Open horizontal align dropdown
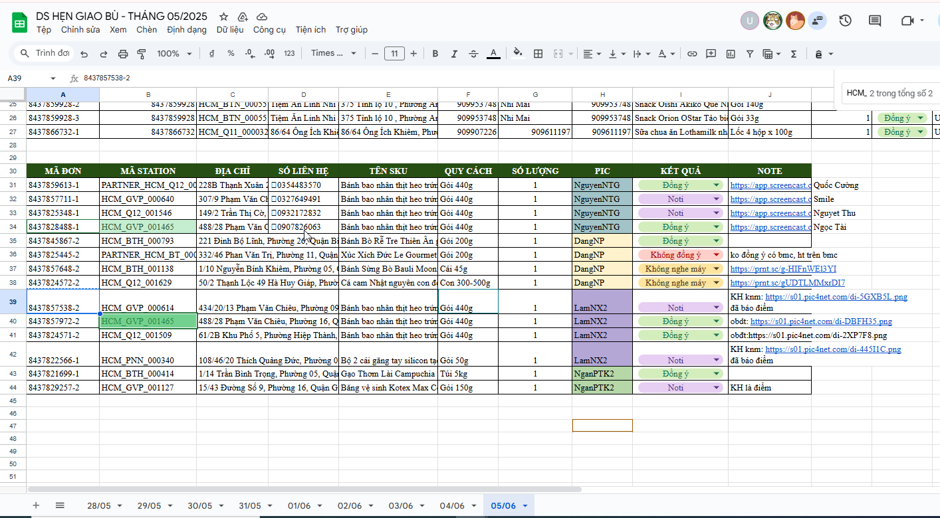Screen dimensions: 940x518 (592, 53)
